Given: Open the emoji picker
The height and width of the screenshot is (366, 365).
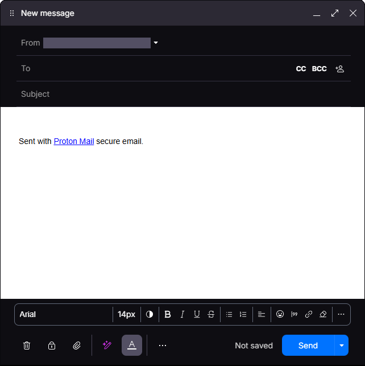Looking at the screenshot, I should tap(280, 314).
